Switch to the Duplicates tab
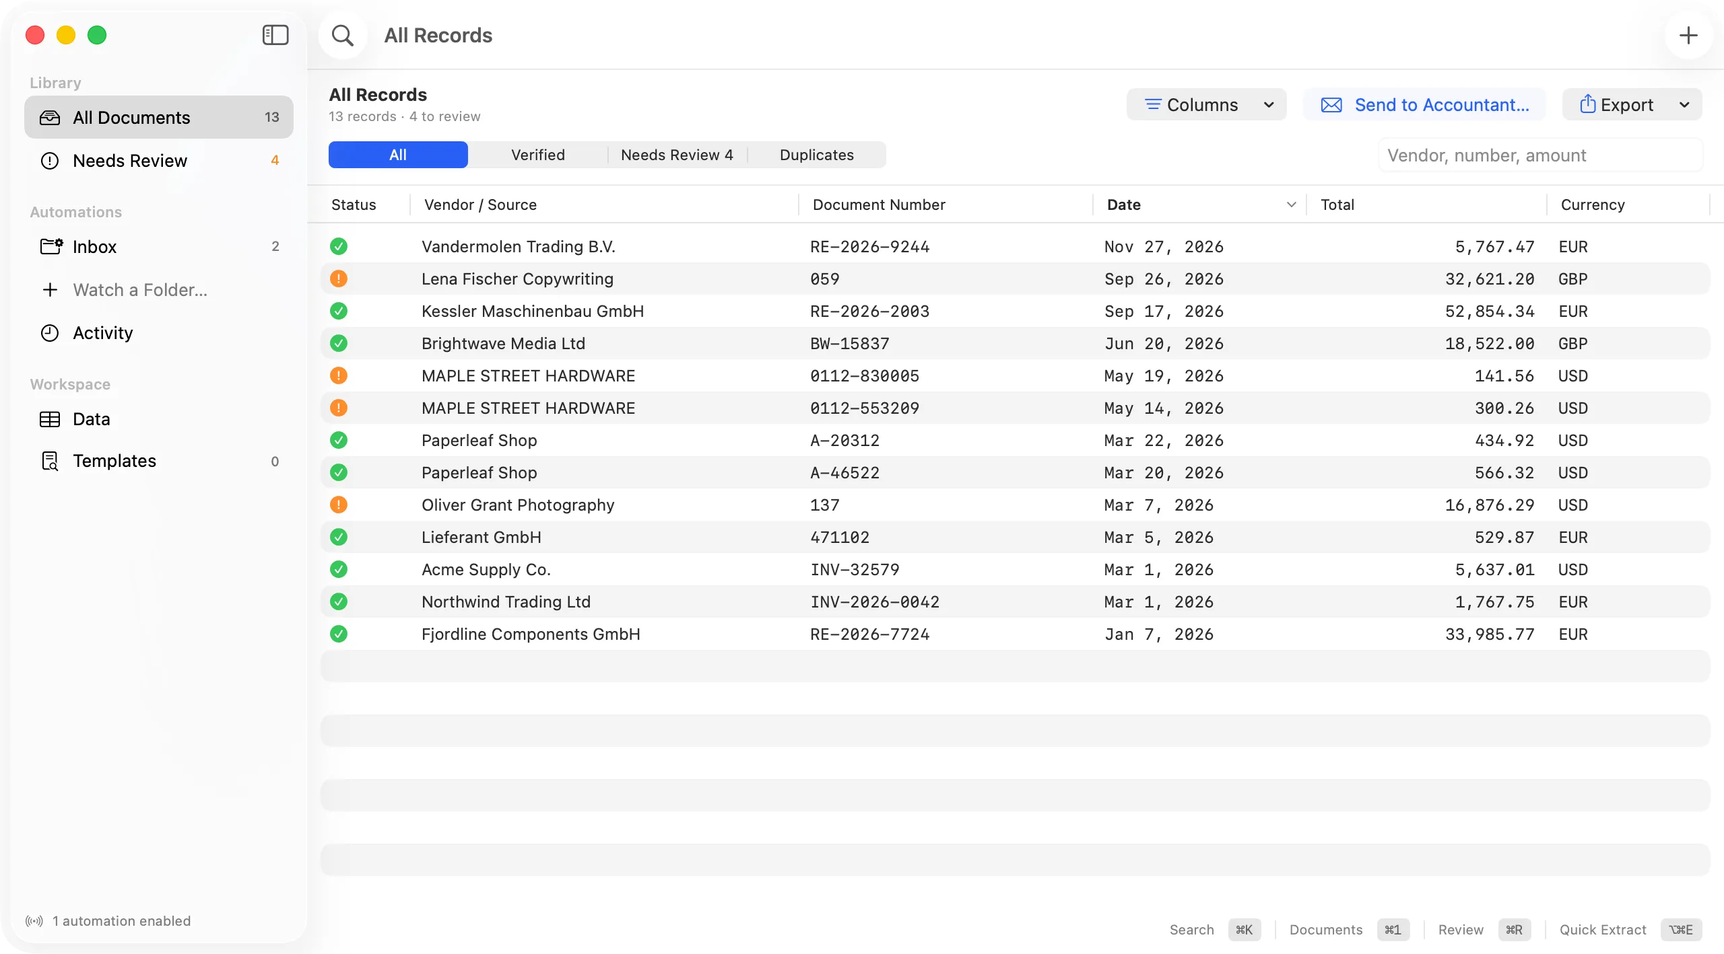The image size is (1724, 954). (x=817, y=155)
